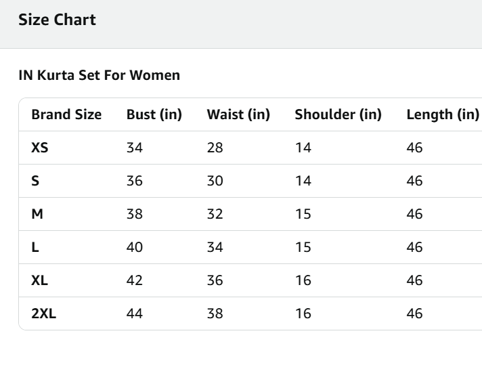
Task: Click the M size row label
Action: (37, 214)
